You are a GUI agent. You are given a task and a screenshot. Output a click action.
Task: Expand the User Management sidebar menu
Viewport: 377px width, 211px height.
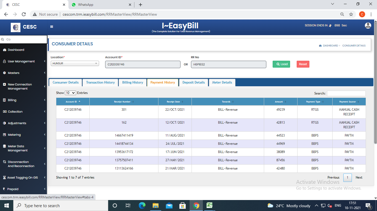click(x=21, y=61)
